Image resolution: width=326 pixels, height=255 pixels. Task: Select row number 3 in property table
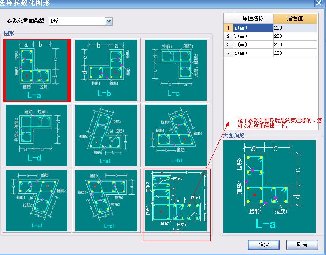click(229, 44)
